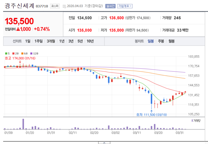Viewport: 208px width, 144px height.
Task: Open the 기업개요 dropdown
Action: 125,6
